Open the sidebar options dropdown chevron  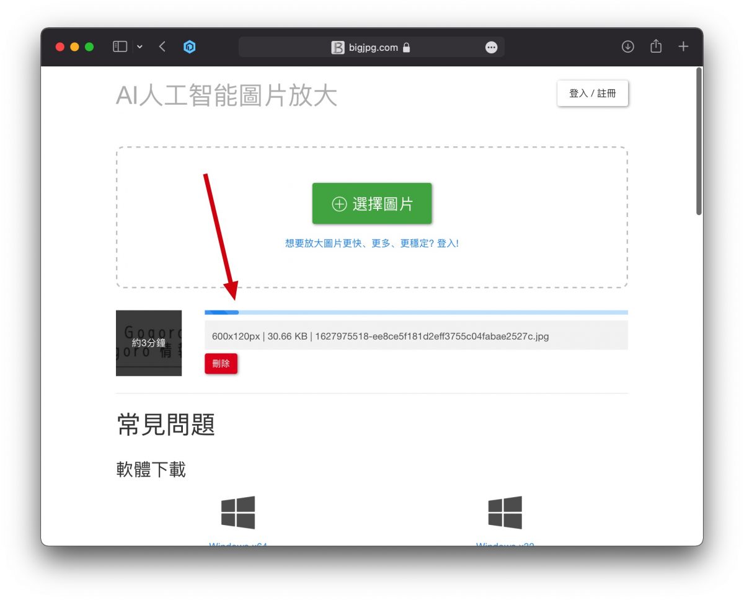(x=139, y=47)
